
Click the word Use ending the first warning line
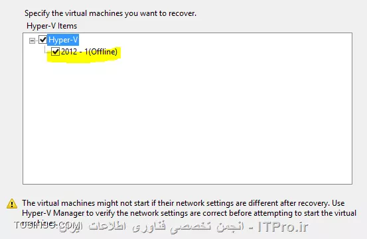(x=338, y=203)
